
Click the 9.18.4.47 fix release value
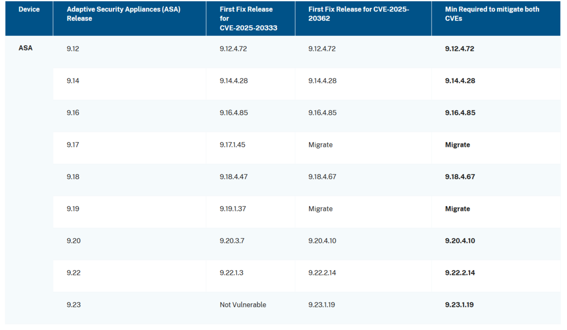[234, 177]
